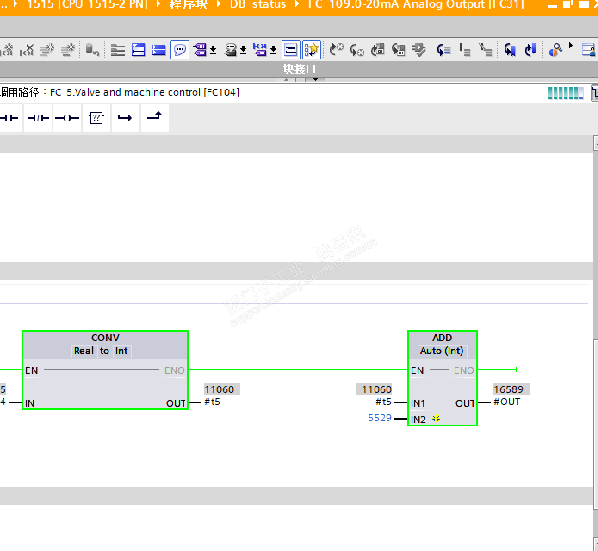Toggle the favorites star display button
The image size is (598, 551).
click(312, 50)
